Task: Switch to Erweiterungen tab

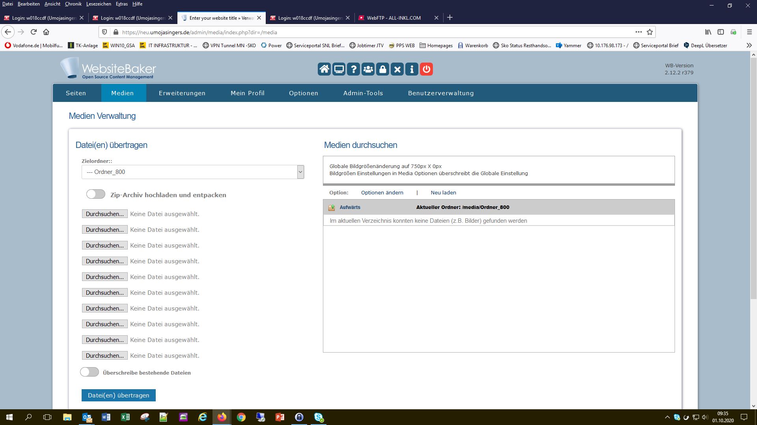Action: (x=182, y=93)
